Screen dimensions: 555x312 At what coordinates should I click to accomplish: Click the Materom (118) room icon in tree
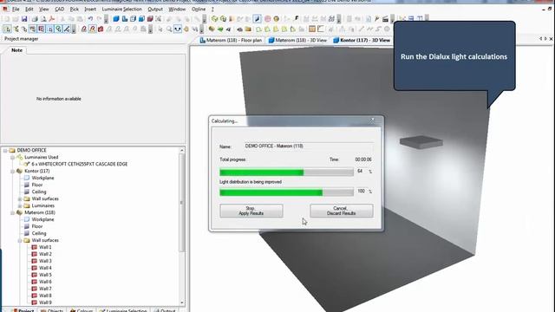(x=20, y=212)
